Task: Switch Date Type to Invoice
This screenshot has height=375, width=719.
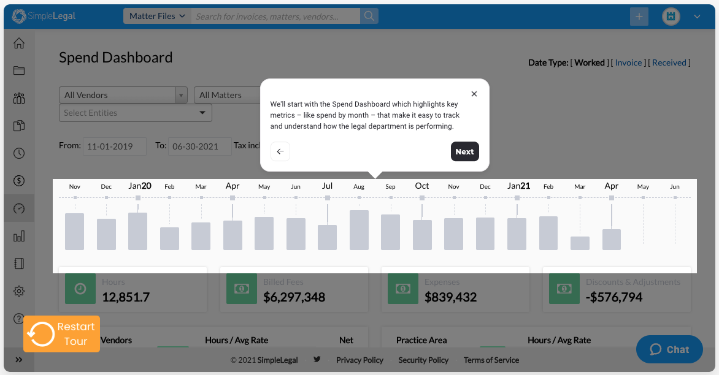Action: 629,62
